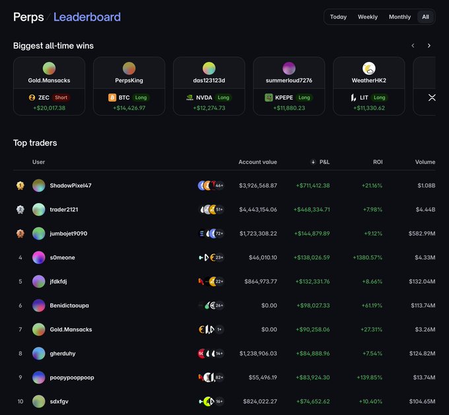Click the NVDA logo icon
Viewport: 449px width, 415px height.
click(x=190, y=98)
